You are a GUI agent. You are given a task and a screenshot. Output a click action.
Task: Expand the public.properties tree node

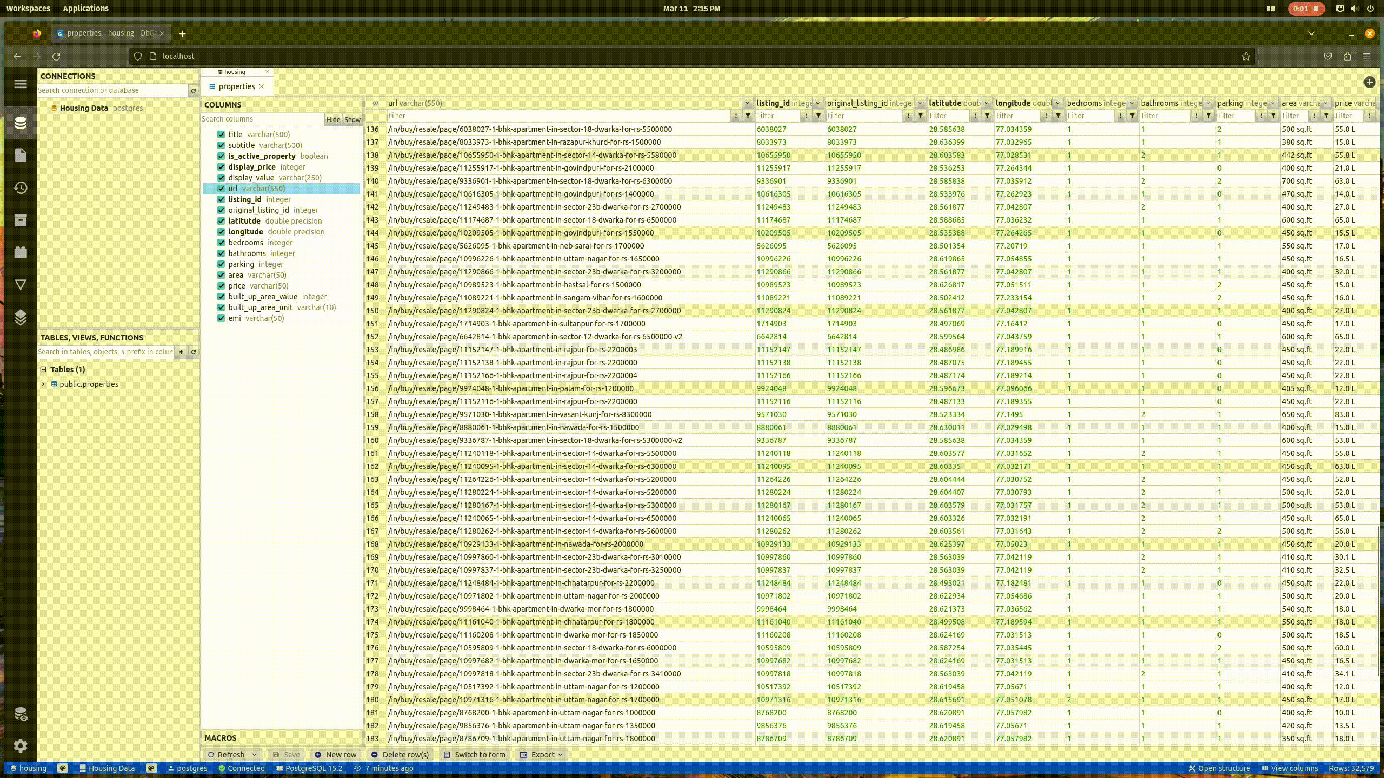point(43,384)
